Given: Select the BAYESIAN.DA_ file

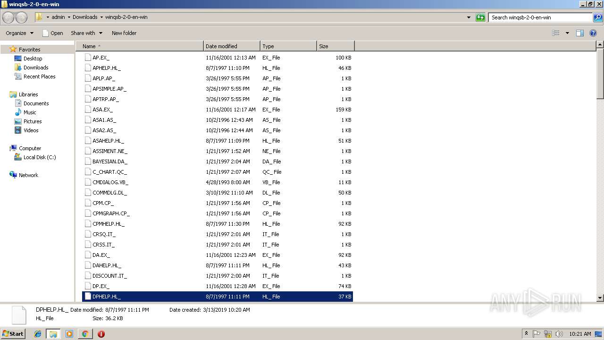Looking at the screenshot, I should click(x=218, y=161).
